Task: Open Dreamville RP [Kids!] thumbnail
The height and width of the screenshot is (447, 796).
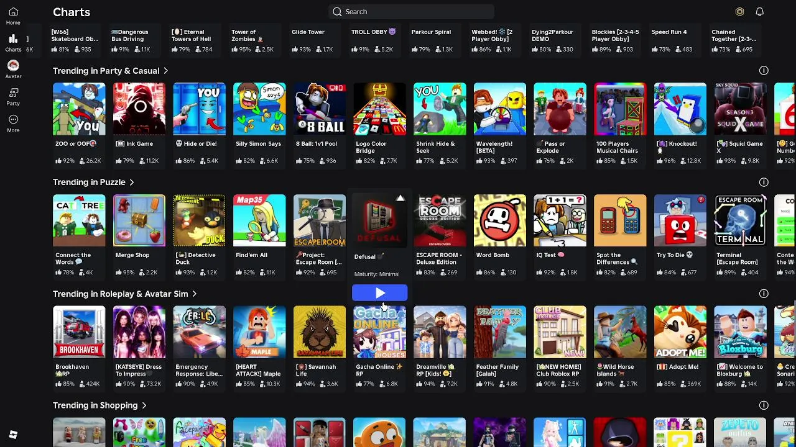Action: (440, 332)
